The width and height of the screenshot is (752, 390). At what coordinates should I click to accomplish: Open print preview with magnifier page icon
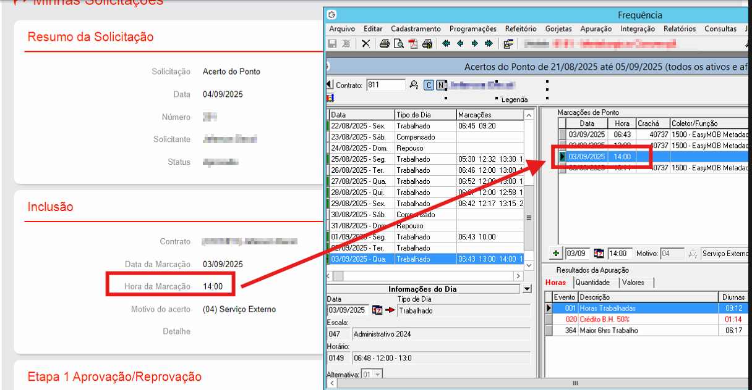click(x=399, y=44)
